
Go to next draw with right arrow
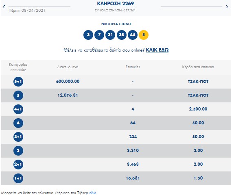227,7
